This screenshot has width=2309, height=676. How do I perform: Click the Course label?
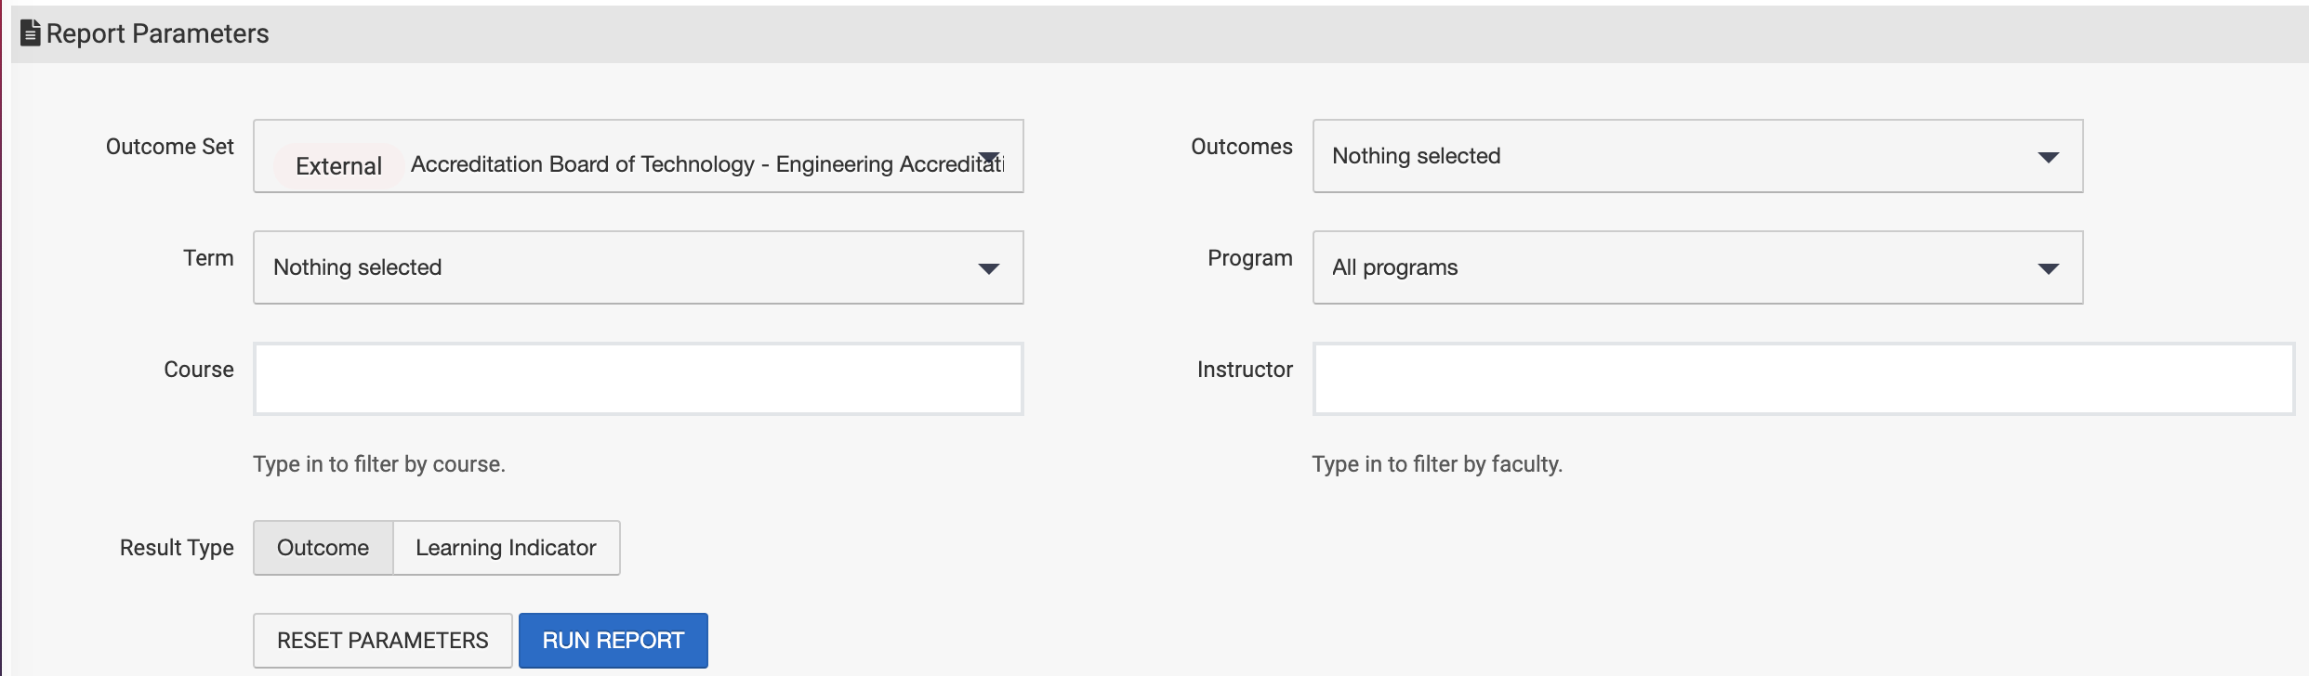[x=199, y=370]
